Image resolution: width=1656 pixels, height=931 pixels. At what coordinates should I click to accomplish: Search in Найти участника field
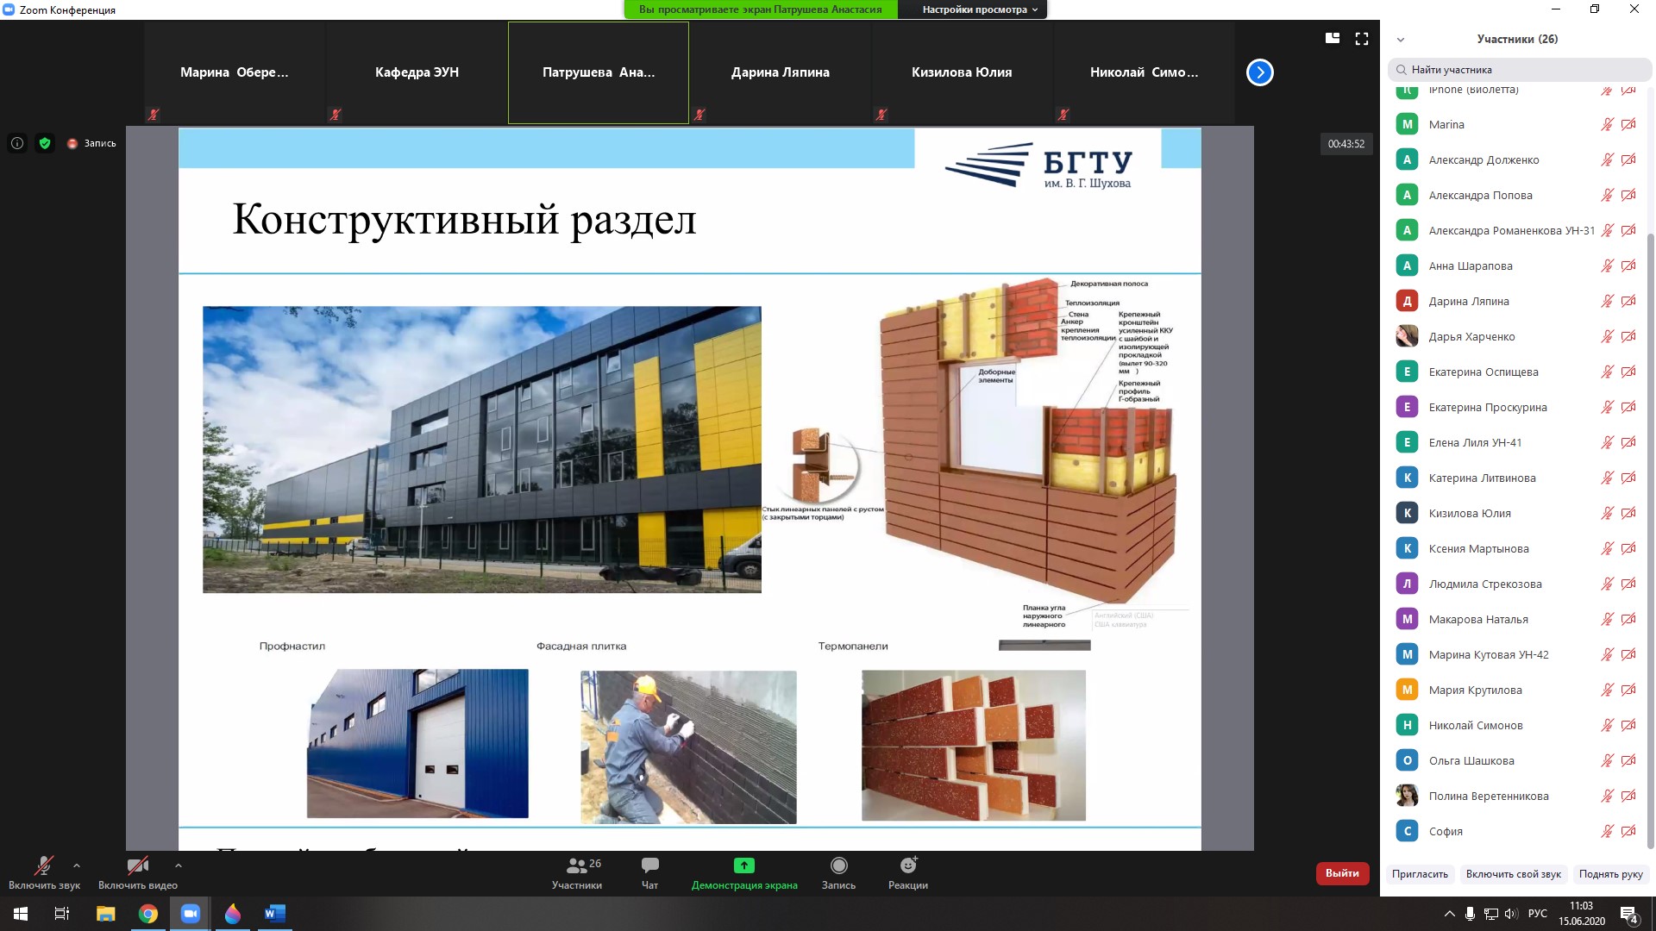pyautogui.click(x=1518, y=70)
